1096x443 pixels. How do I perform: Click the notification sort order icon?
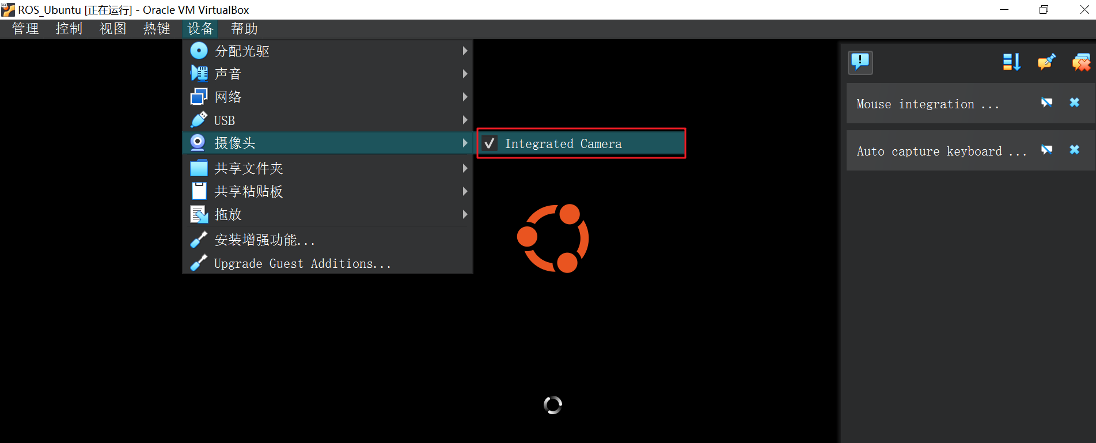(1011, 62)
